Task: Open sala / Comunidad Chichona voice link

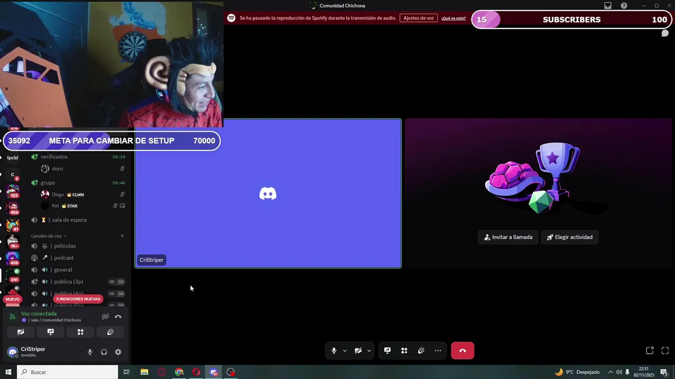Action: [x=55, y=320]
